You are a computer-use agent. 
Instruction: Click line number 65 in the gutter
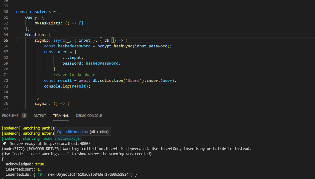6,40
